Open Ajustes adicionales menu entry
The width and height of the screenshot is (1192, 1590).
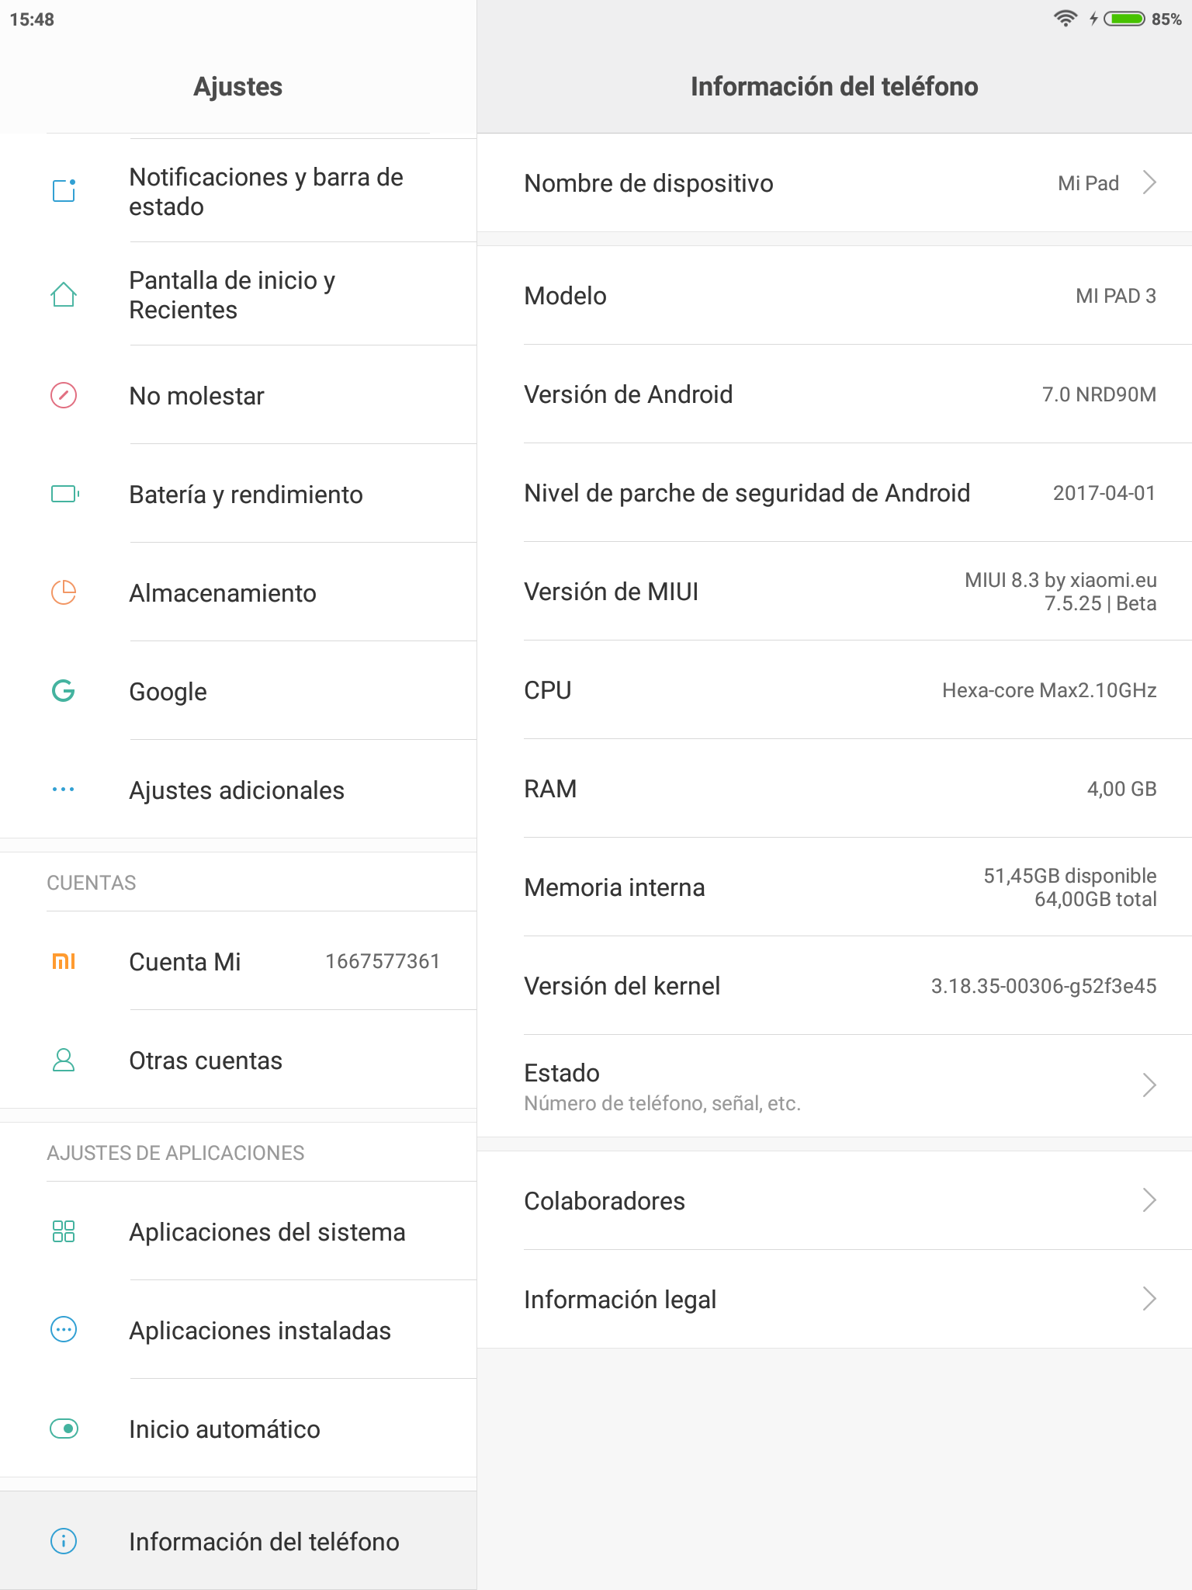[238, 790]
